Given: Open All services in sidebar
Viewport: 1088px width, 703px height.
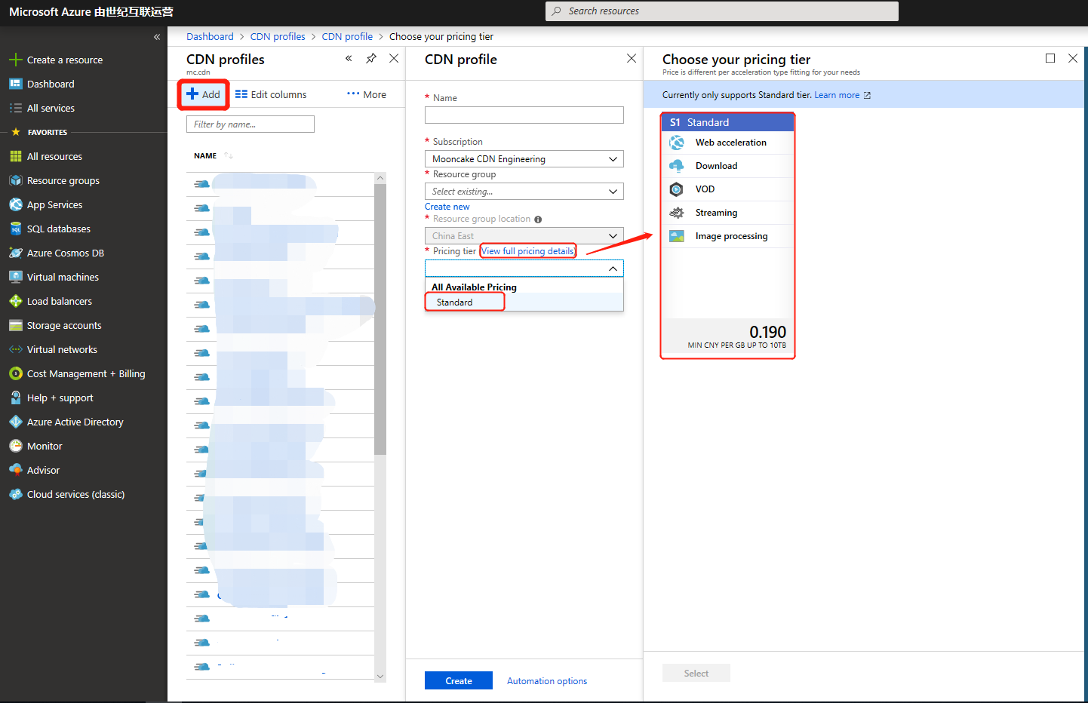Looking at the screenshot, I should (x=51, y=108).
